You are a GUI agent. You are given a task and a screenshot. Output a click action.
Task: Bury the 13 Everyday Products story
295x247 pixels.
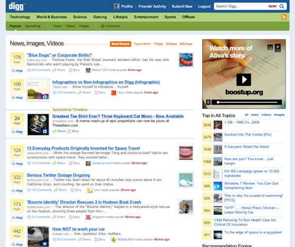click(x=74, y=163)
